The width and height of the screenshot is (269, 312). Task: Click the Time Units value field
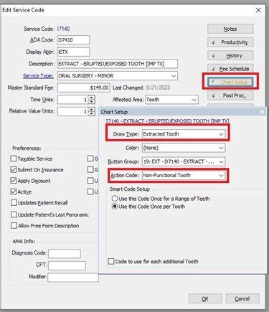coord(72,100)
